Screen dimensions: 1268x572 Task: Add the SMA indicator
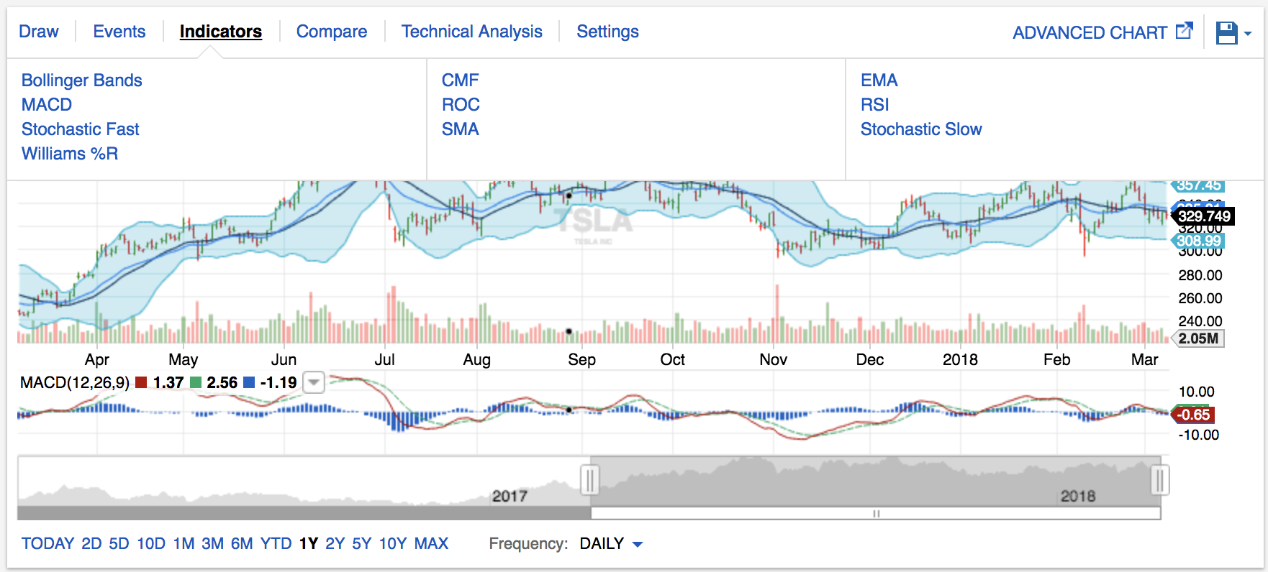(461, 129)
